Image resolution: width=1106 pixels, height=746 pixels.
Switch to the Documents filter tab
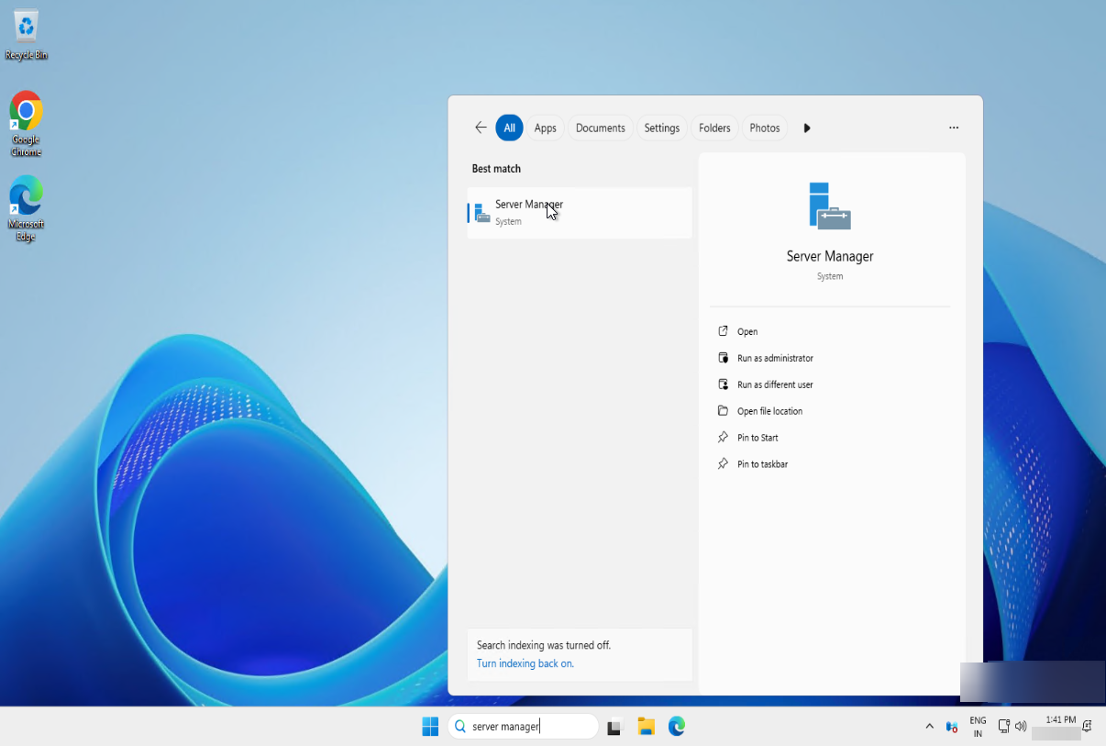pos(600,128)
